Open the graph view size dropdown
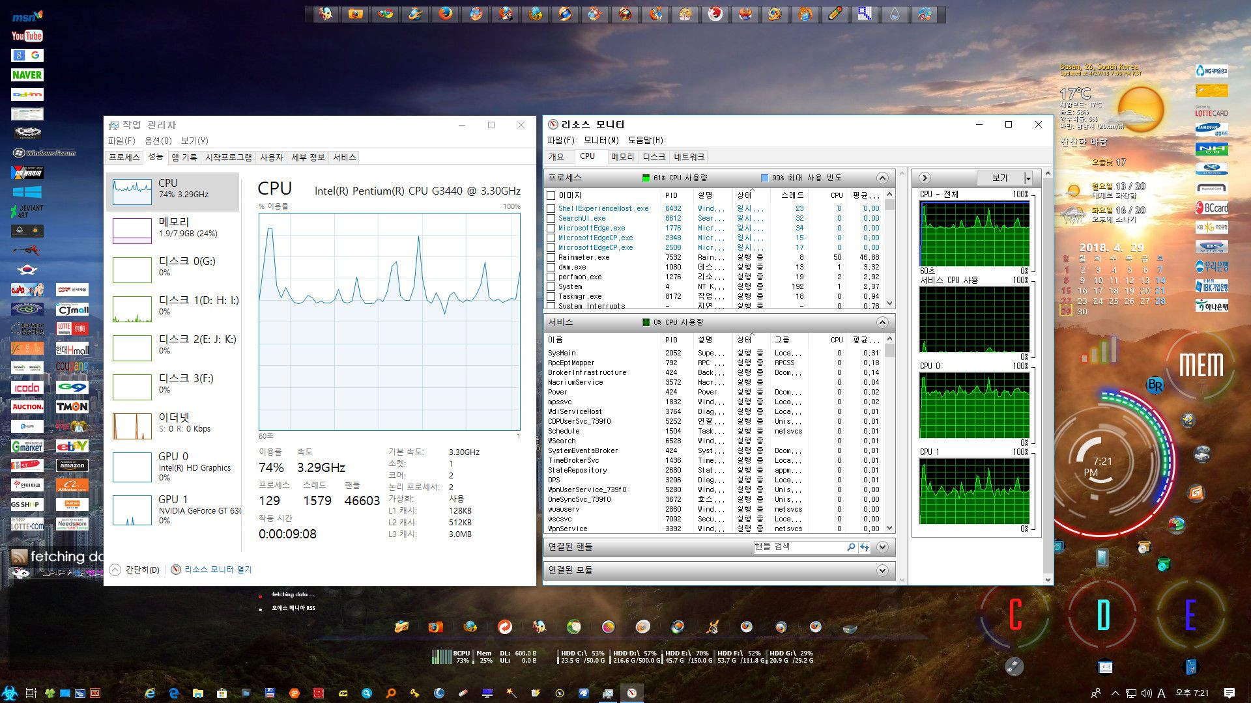 point(1028,178)
